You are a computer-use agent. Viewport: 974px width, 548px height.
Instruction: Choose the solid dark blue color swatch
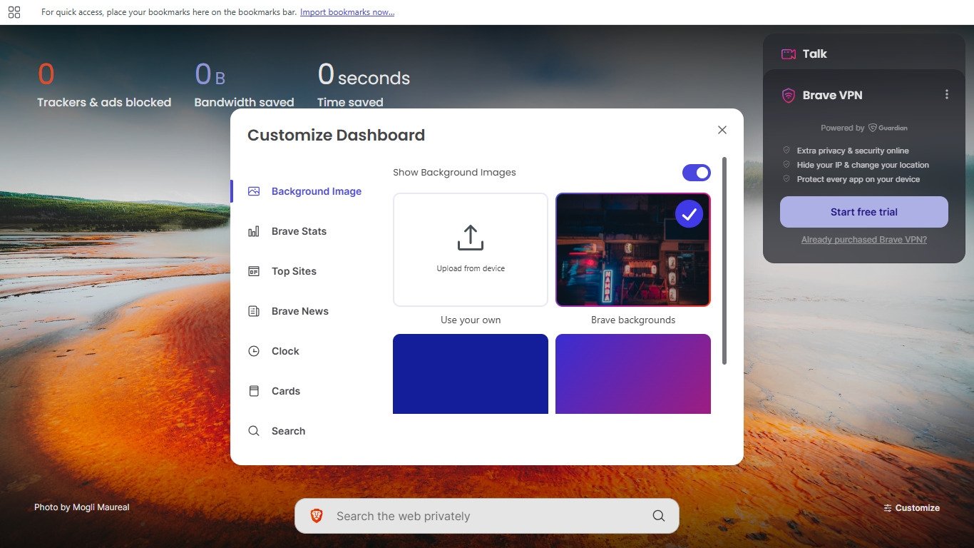471,374
